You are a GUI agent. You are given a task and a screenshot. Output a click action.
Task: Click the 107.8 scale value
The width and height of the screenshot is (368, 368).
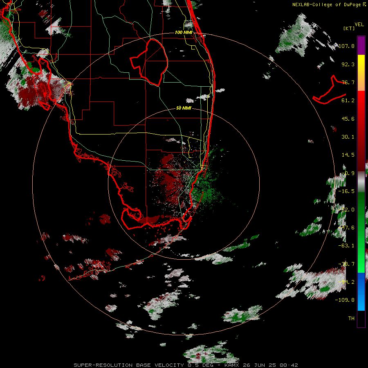346,46
